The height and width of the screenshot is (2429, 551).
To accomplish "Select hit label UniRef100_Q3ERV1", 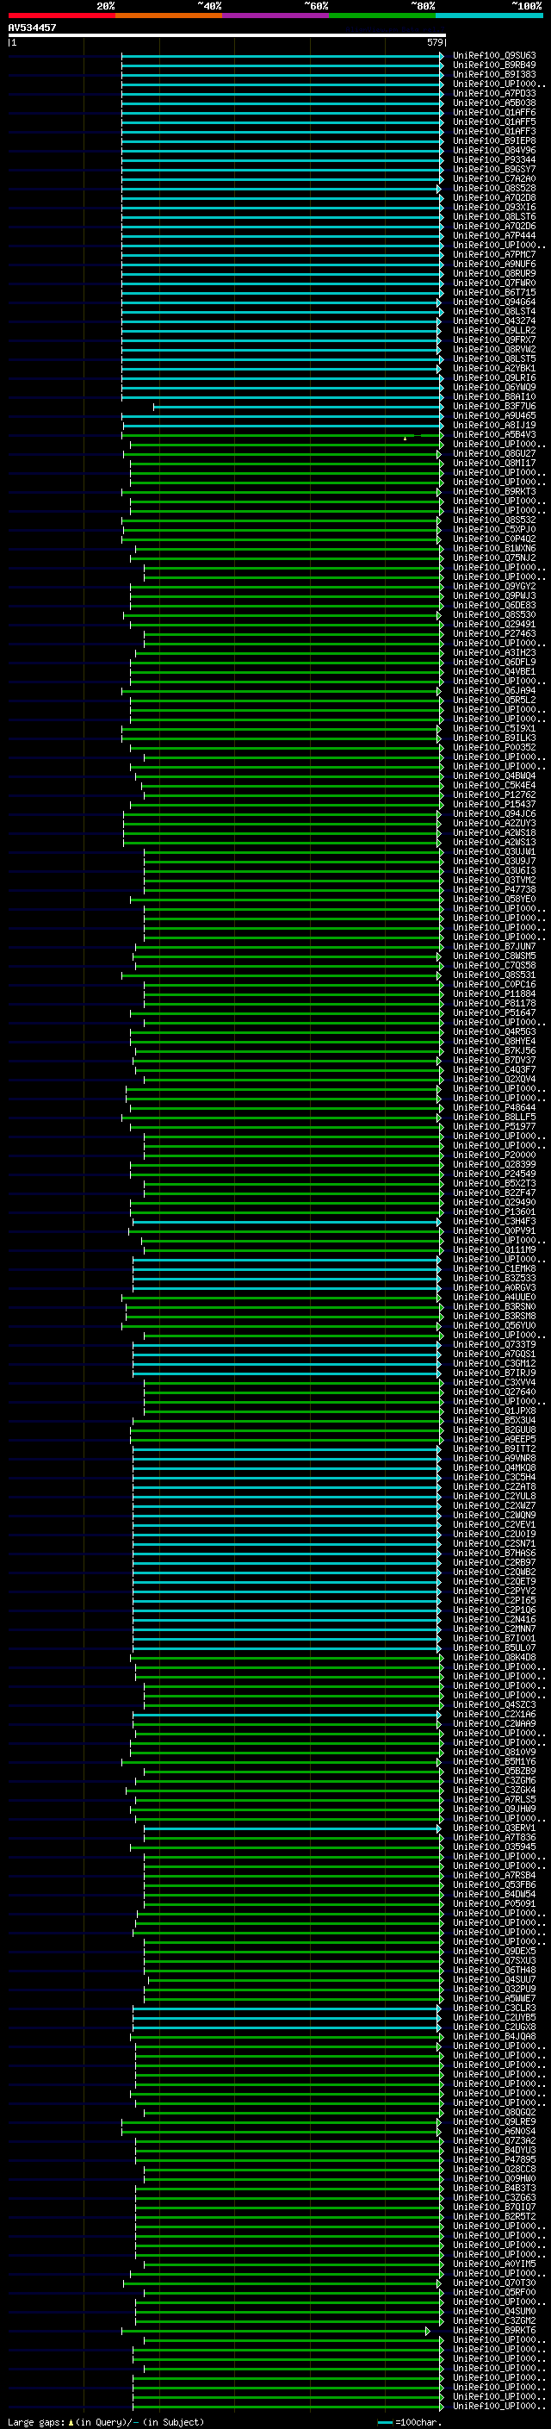I will [494, 1828].
